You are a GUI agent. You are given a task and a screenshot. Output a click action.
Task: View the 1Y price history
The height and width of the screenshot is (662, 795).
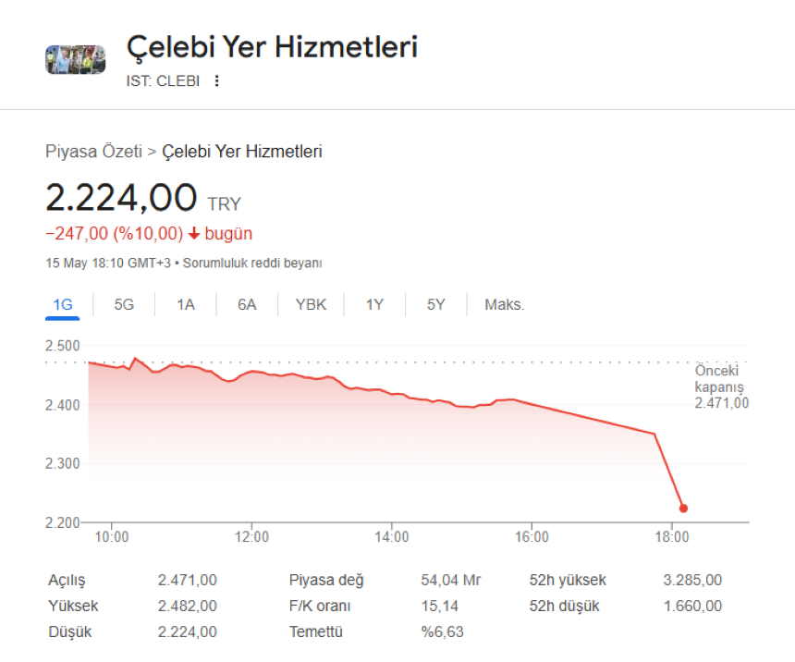[374, 304]
